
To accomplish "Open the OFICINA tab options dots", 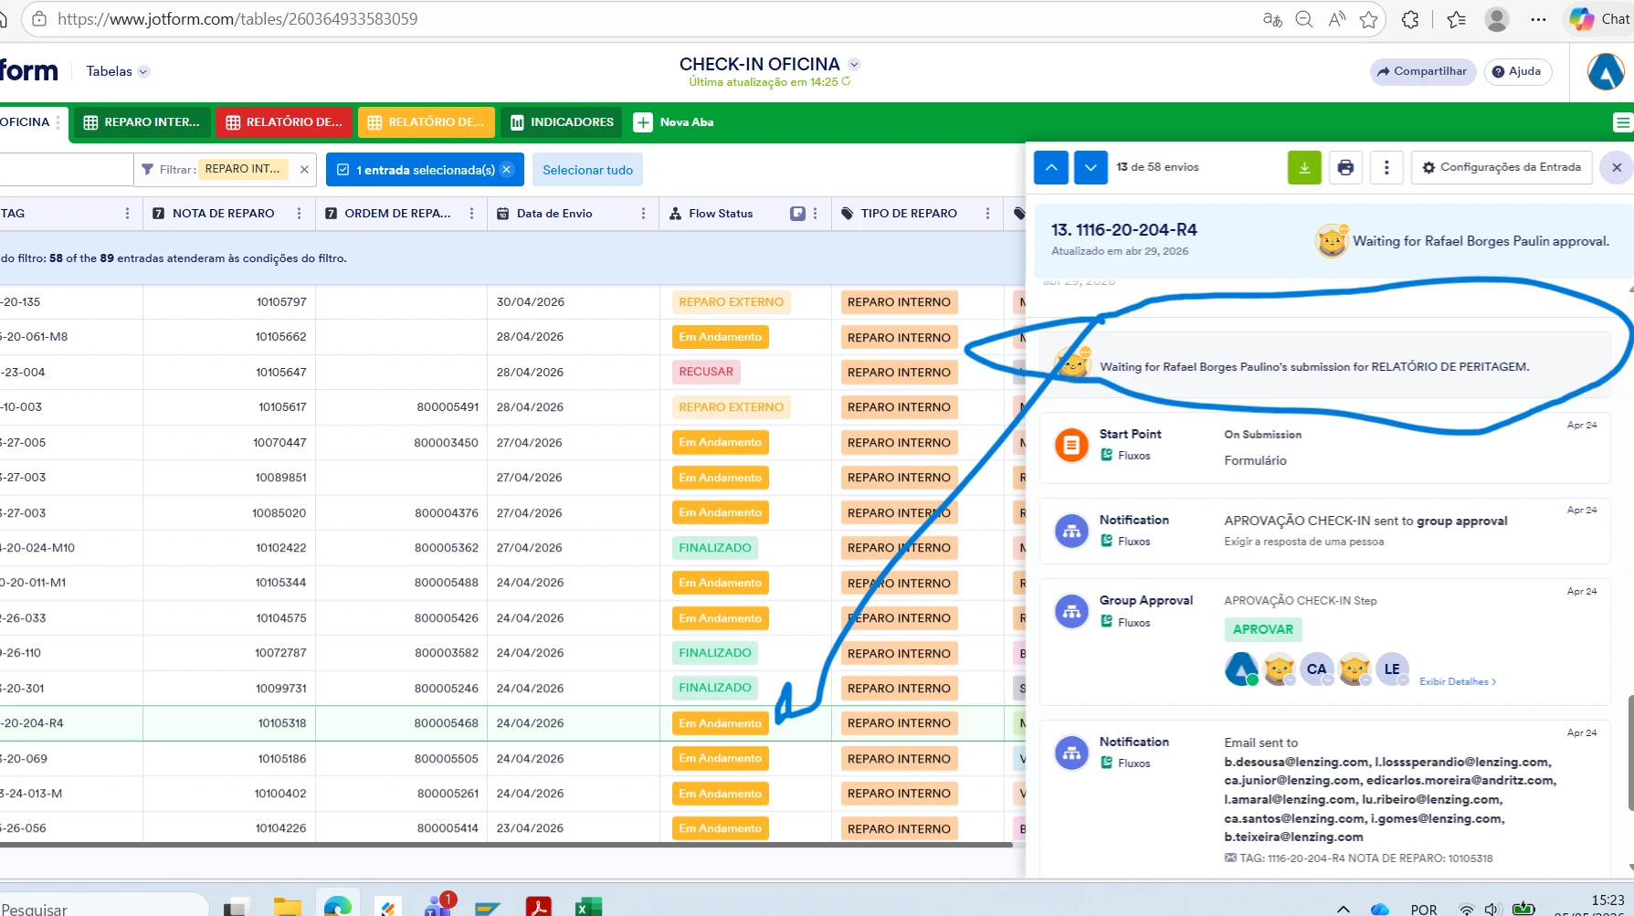I will (x=58, y=122).
